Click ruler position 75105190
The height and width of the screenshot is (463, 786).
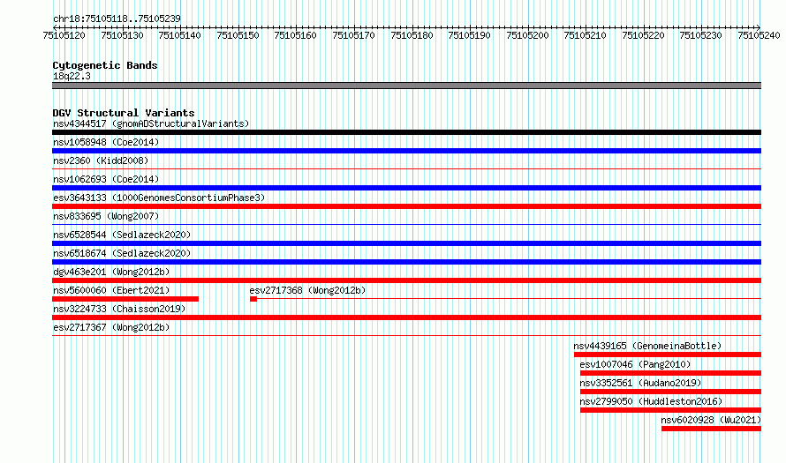point(469,35)
